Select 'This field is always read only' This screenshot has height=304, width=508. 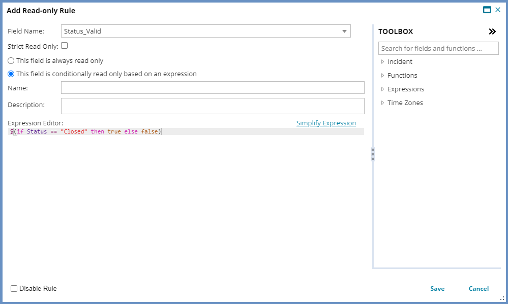11,61
